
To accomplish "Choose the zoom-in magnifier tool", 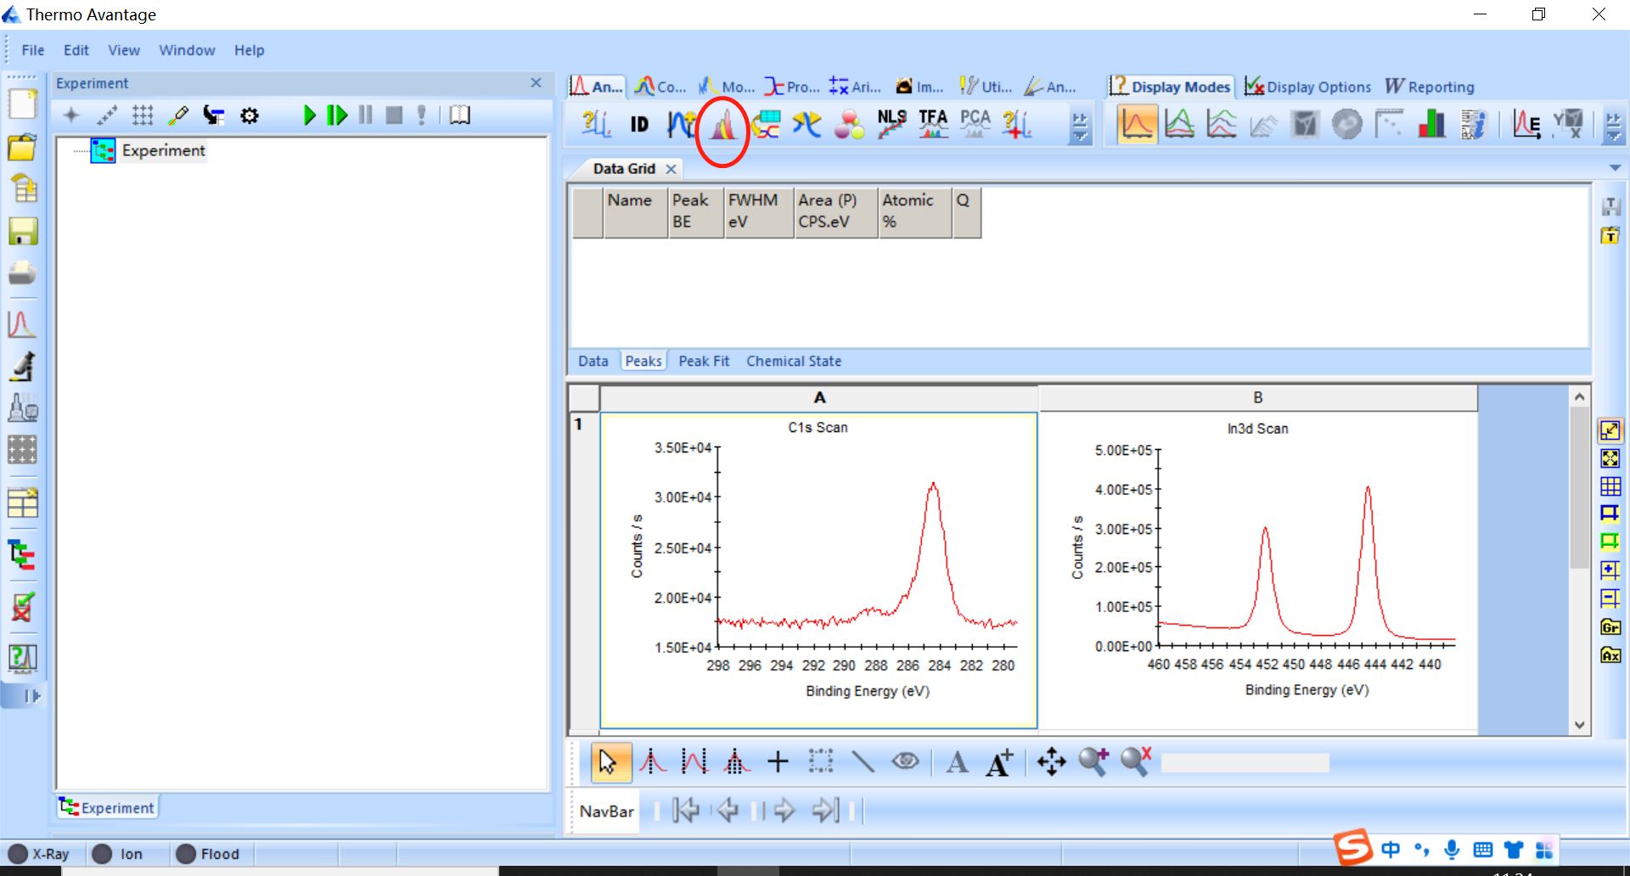I will 1093,761.
